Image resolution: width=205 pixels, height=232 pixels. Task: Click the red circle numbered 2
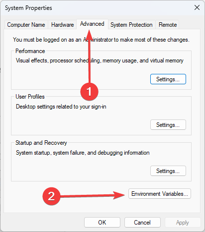click(x=51, y=196)
